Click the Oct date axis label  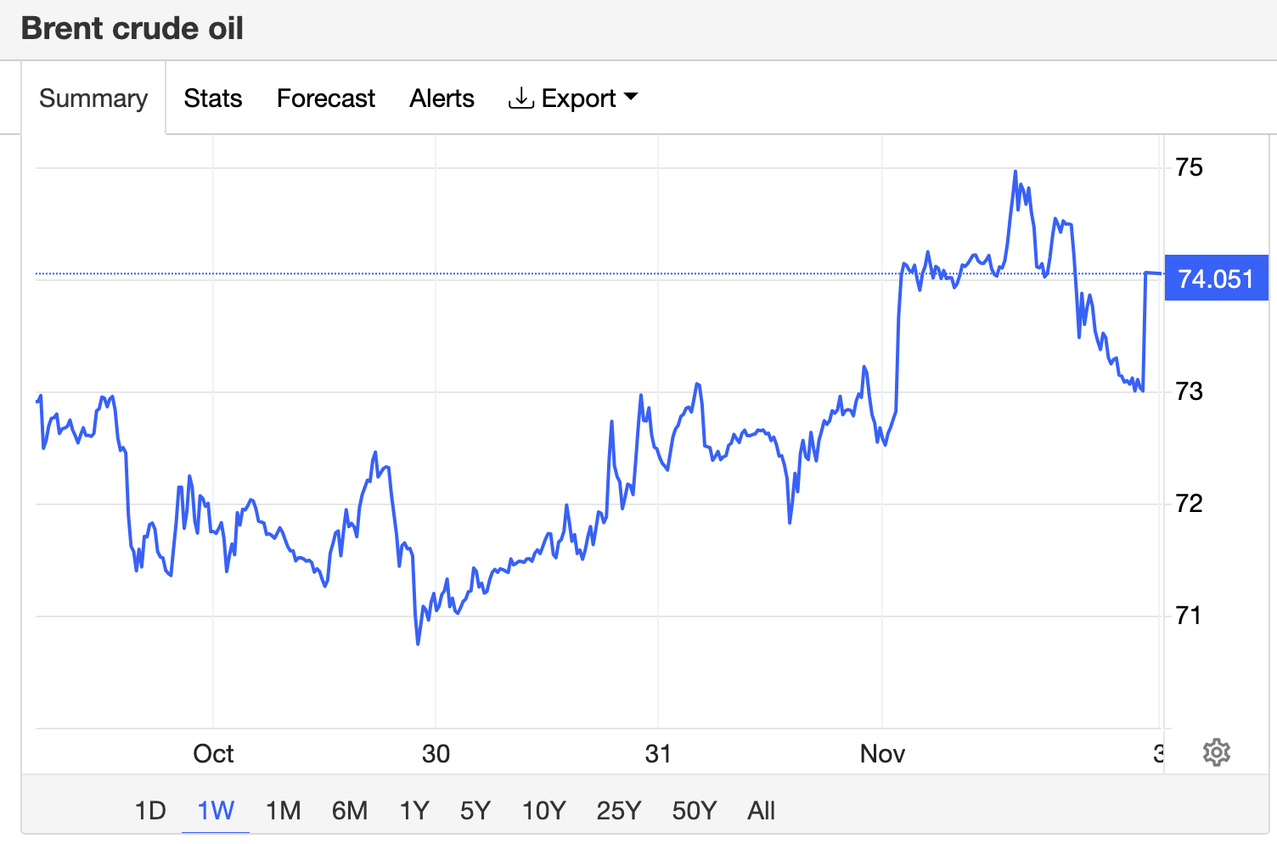click(213, 754)
